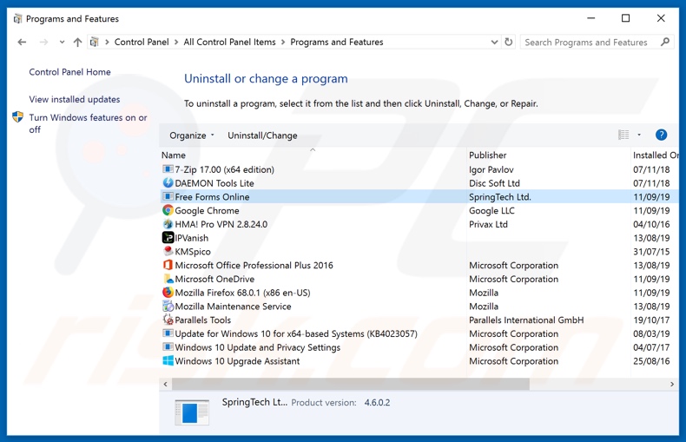Screen dimensions: 686x442
Task: Select Mozilla Firefox 68.0.1 entry
Action: point(242,293)
